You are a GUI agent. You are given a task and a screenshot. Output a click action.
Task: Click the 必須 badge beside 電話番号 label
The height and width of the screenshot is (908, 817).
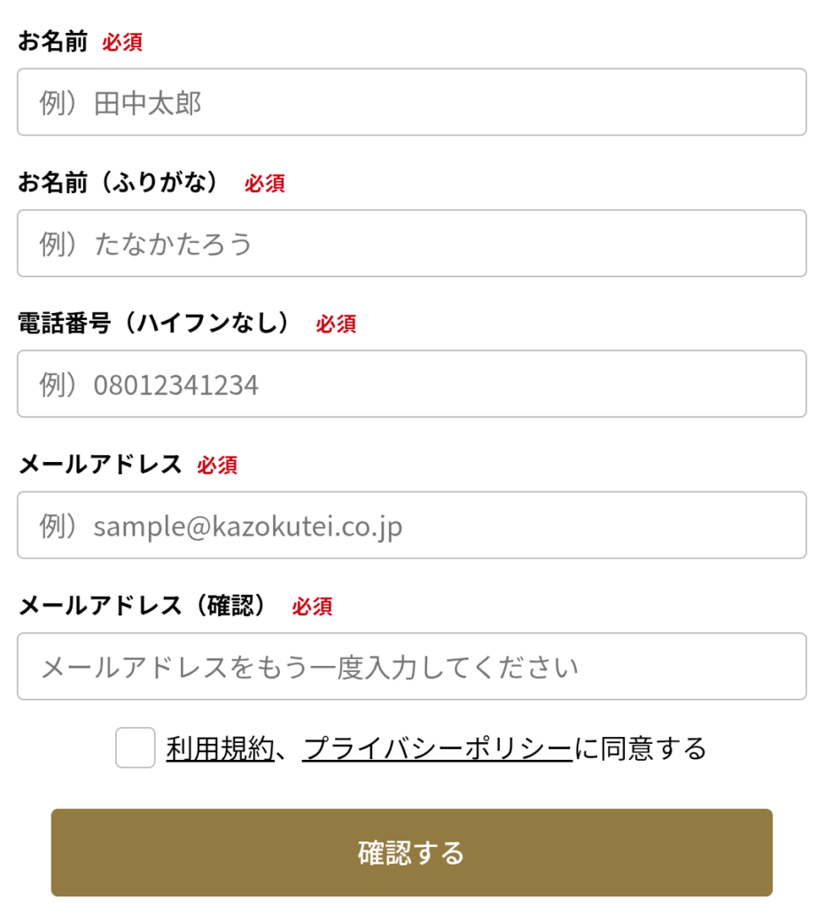pos(336,325)
